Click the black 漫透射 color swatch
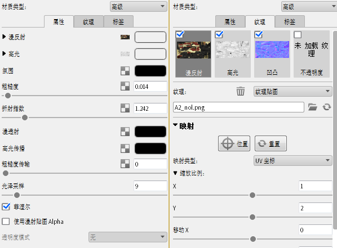Image resolution: width=337 pixels, height=248 pixels. tap(150, 132)
